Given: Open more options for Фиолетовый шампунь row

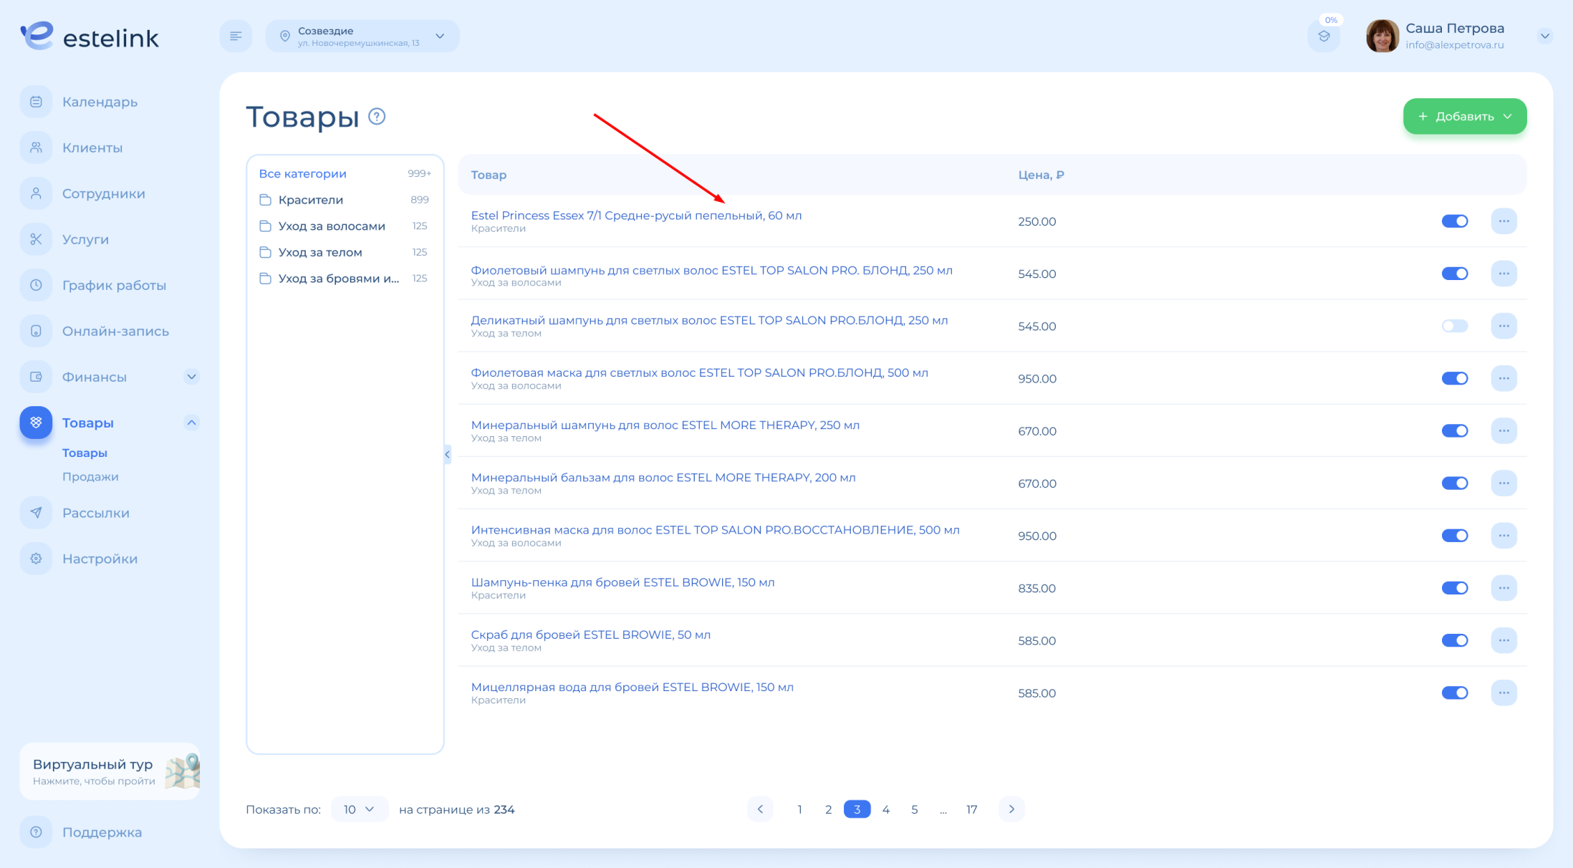Looking at the screenshot, I should pos(1504,274).
